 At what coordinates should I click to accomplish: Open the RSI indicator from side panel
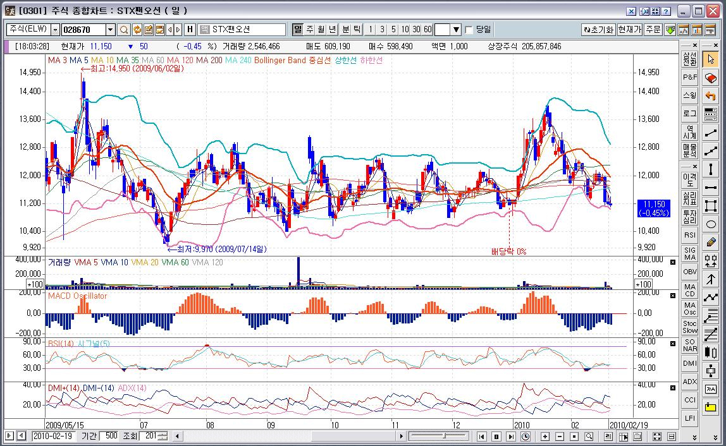pos(689,235)
